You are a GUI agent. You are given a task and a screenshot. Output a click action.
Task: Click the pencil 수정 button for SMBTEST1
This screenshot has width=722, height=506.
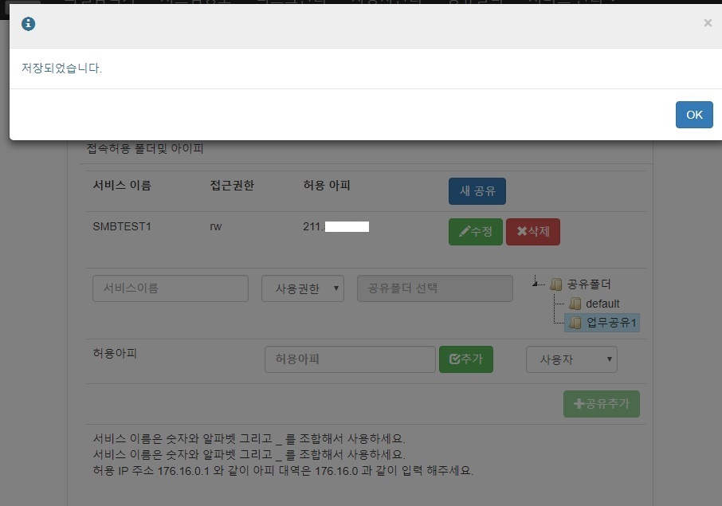475,232
